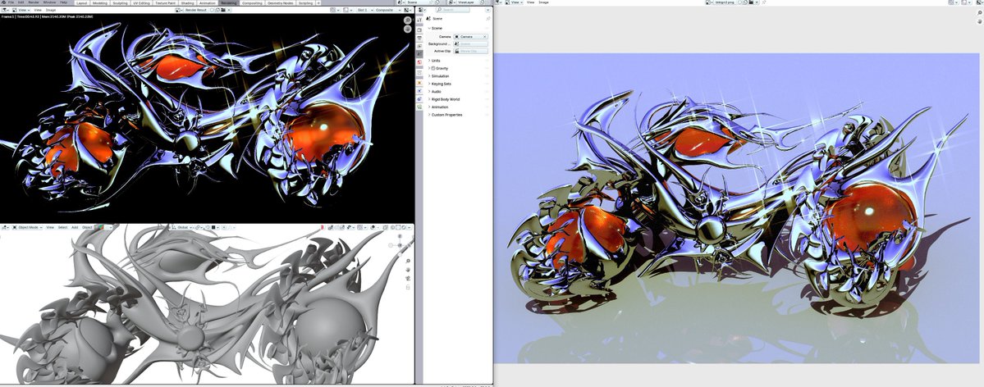This screenshot has width=984, height=387.
Task: Switch to the Animation workspace tab
Action: coord(207,3)
